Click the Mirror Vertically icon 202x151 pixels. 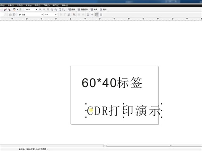14,15
